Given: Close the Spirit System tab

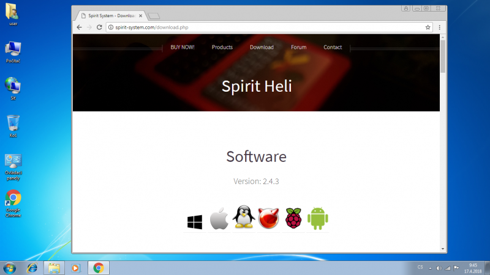Looking at the screenshot, I should click(x=141, y=16).
